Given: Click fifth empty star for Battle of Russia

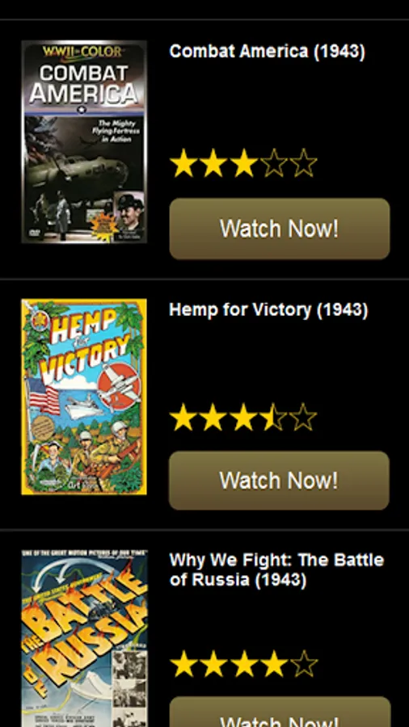Looking at the screenshot, I should click(x=304, y=664).
